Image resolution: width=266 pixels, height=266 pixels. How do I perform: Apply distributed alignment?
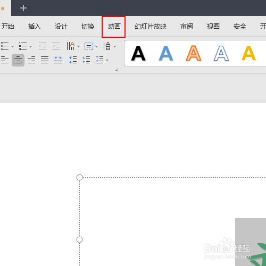(58, 60)
